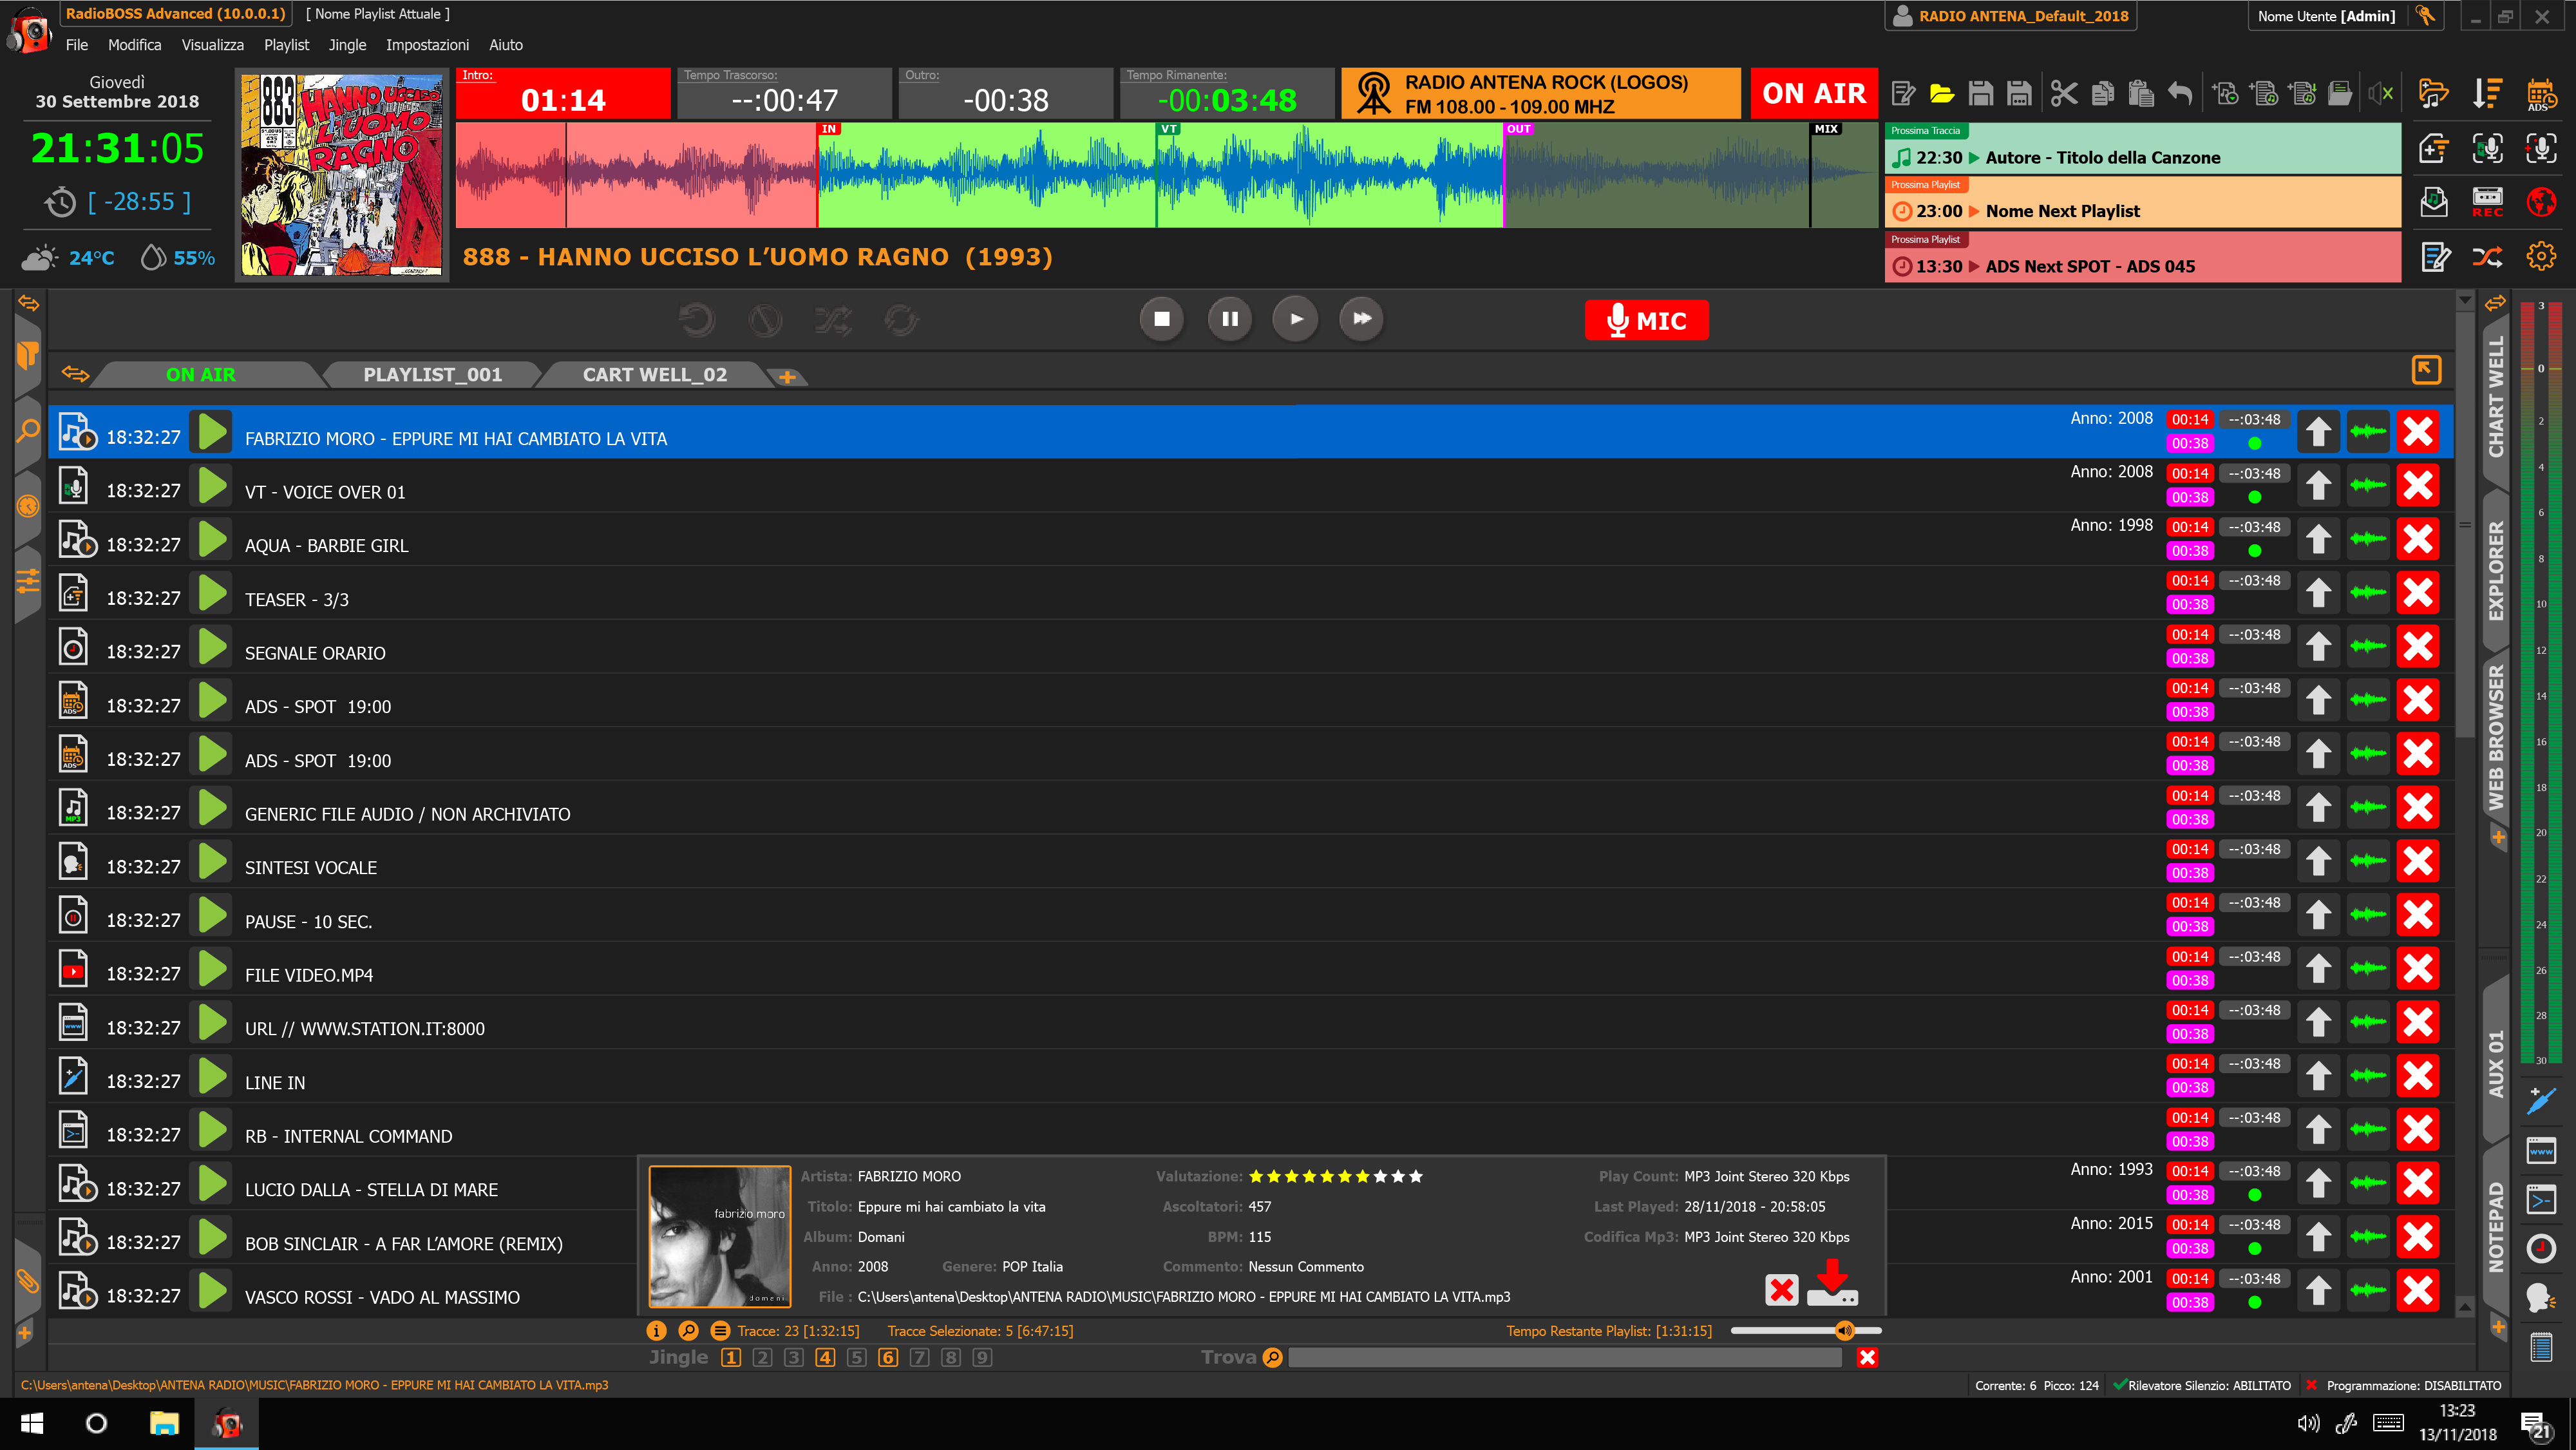2576x1450 pixels.
Task: Open the orange music library folder icon
Action: (x=2433, y=94)
